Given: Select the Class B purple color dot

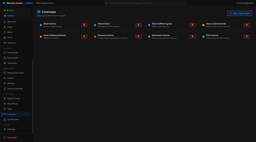Looking at the screenshot, I should point(149,25).
